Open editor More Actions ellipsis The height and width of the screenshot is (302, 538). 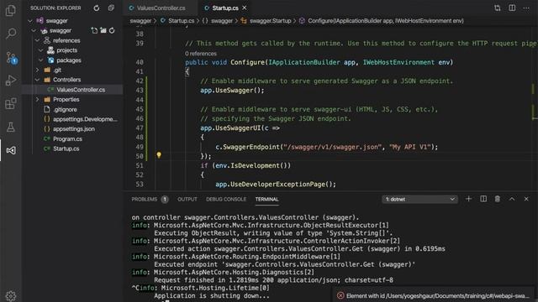point(526,8)
